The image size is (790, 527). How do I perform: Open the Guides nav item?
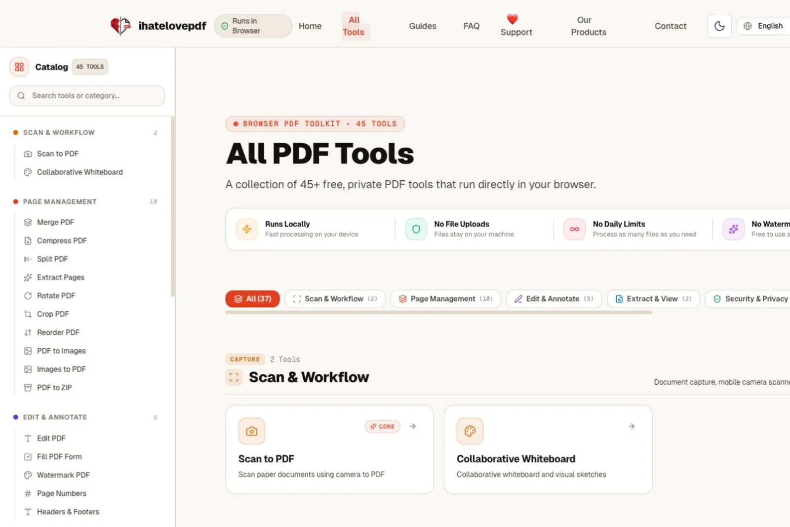point(423,26)
